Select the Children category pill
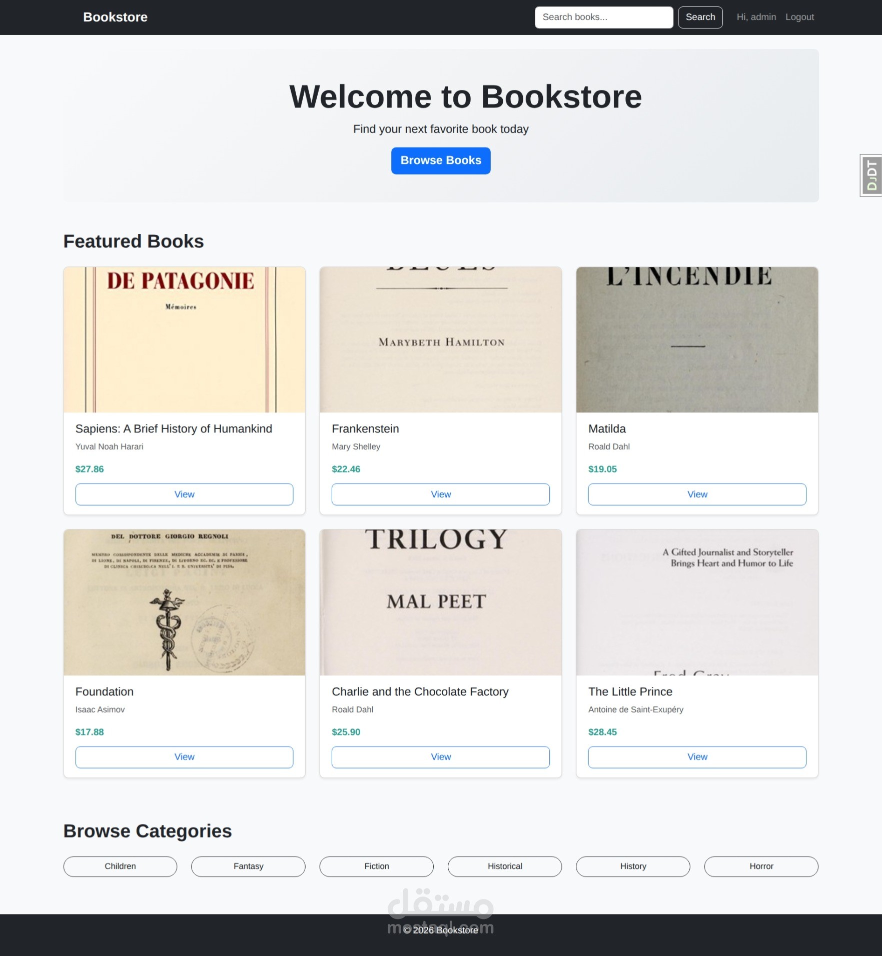 click(x=120, y=866)
